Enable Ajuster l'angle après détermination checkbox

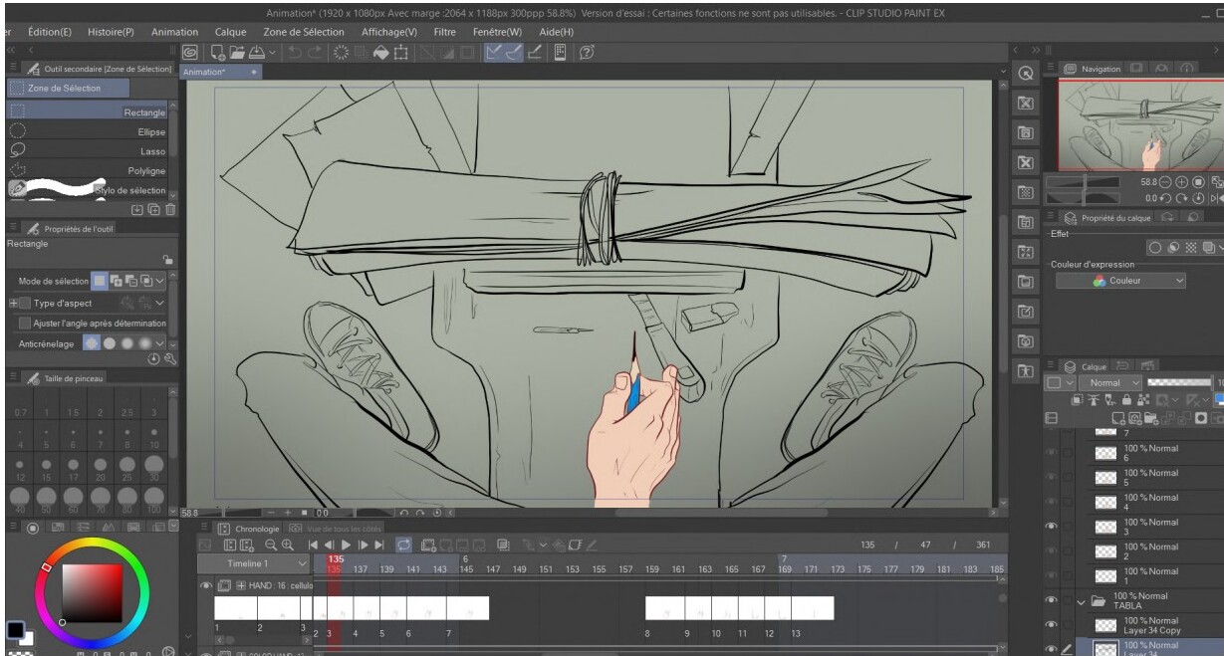point(25,324)
